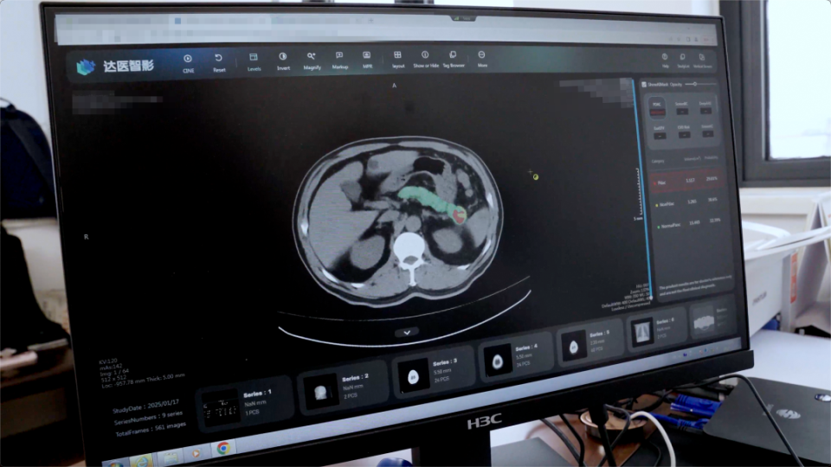Open Series 1 thumbnail
The width and height of the screenshot is (831, 467).
click(x=245, y=406)
